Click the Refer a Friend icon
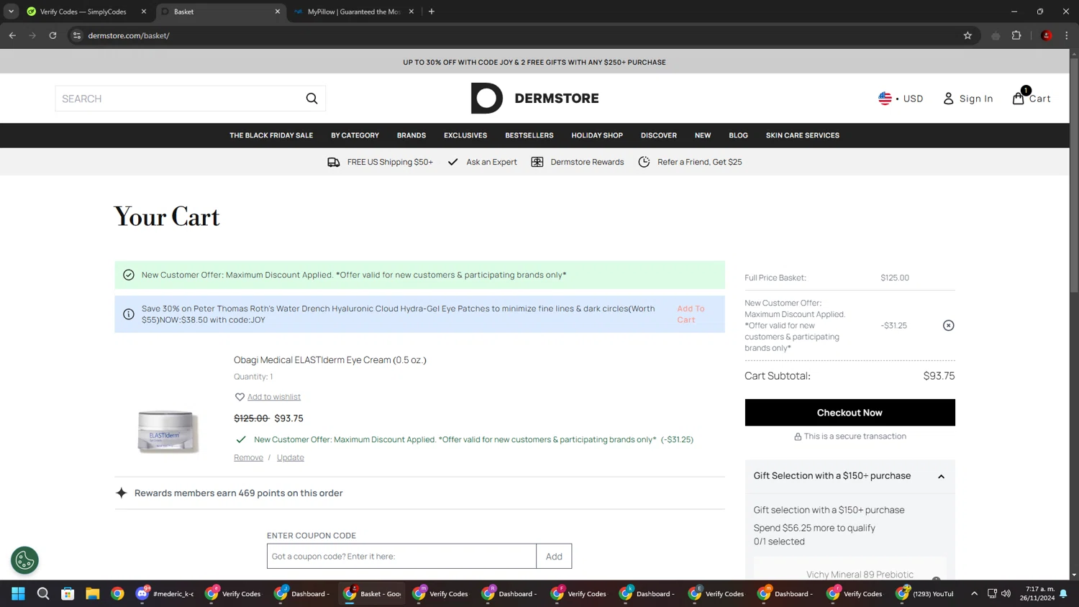This screenshot has height=607, width=1079. pyautogui.click(x=644, y=162)
